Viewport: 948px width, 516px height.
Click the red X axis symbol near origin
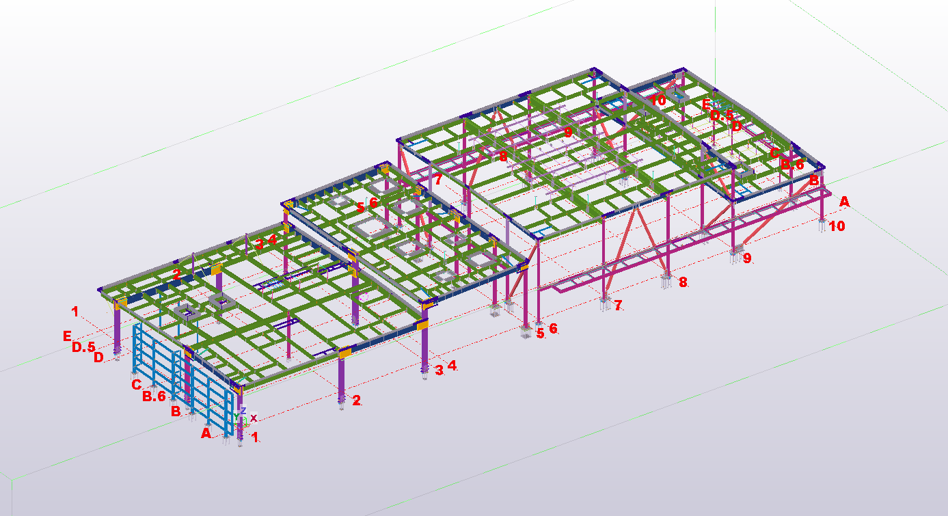point(253,418)
